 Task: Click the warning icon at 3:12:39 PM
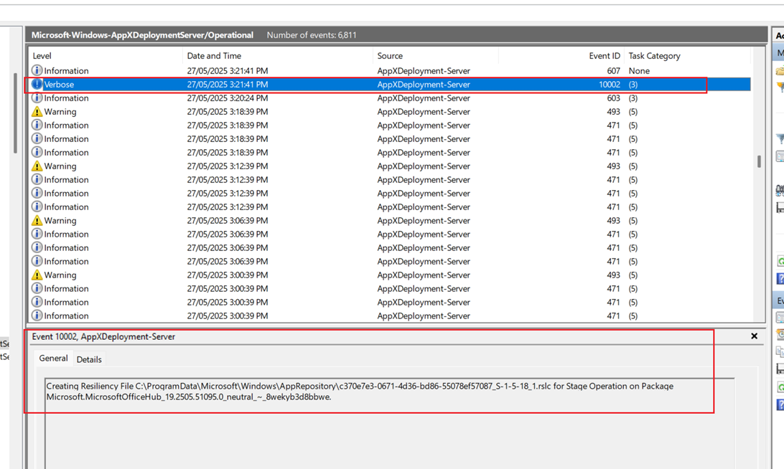coord(37,166)
